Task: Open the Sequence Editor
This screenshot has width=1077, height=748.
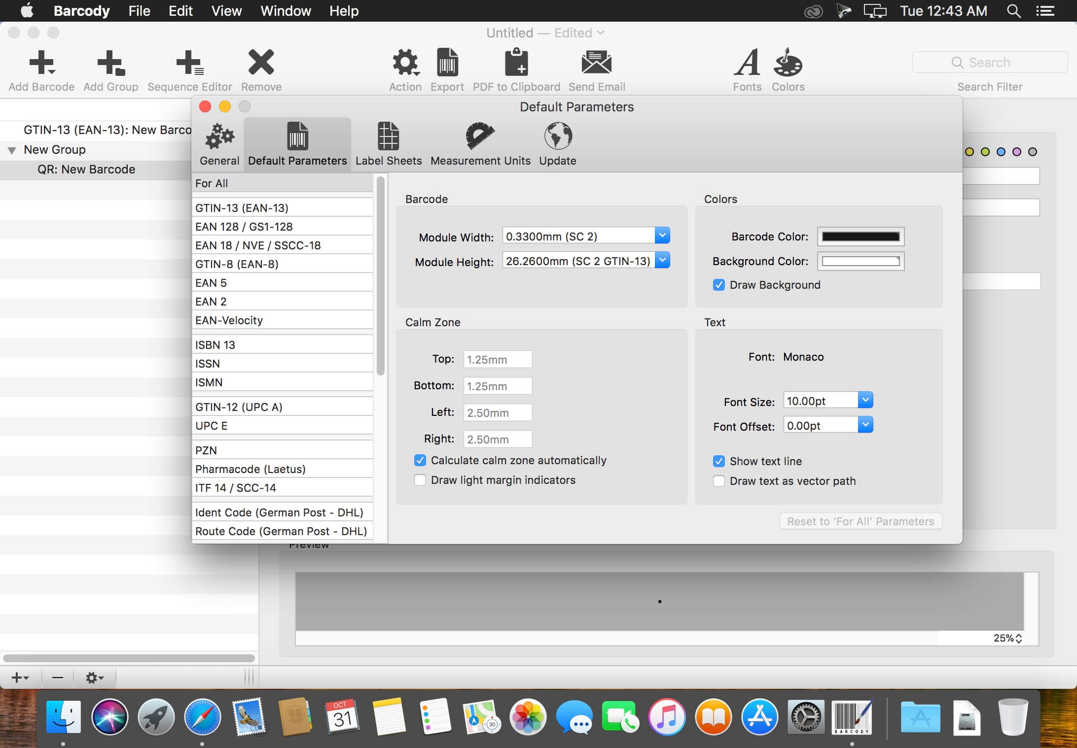Action: (x=190, y=63)
